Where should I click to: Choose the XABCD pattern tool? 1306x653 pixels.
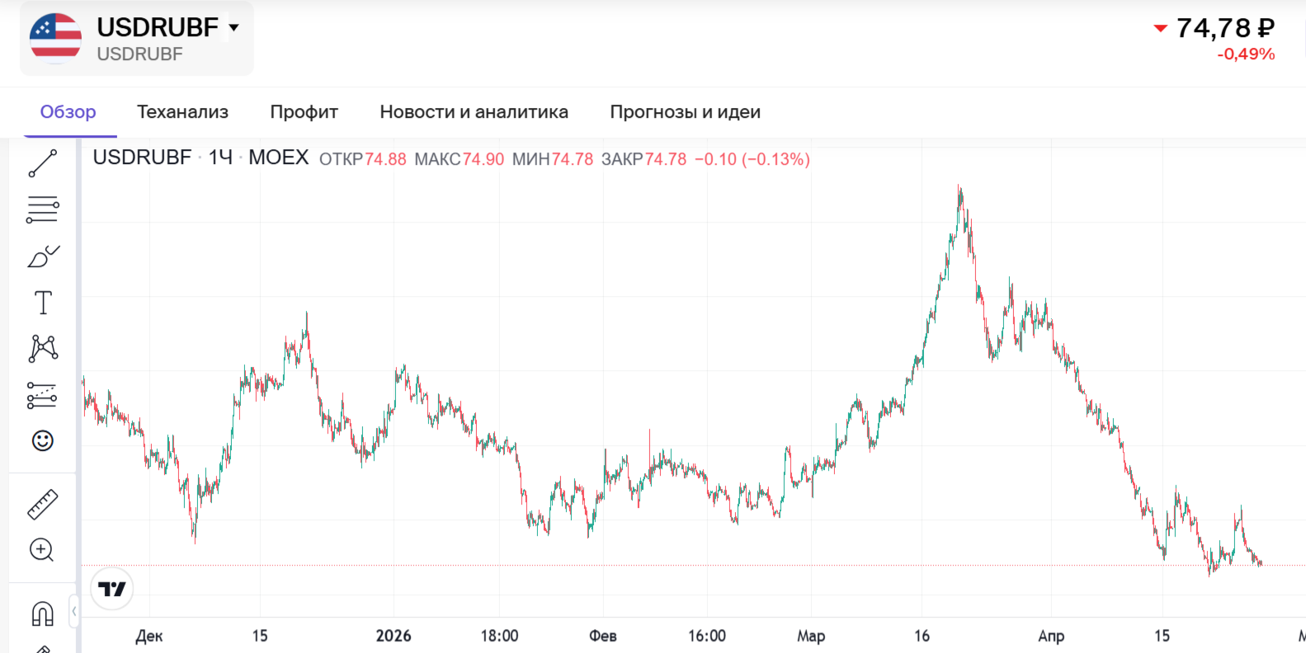43,349
